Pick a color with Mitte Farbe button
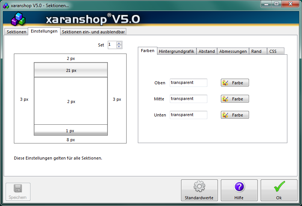 [235, 99]
